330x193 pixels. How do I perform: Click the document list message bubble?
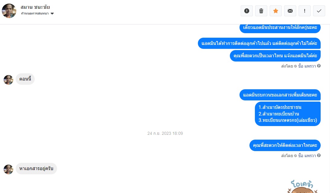click(288, 114)
